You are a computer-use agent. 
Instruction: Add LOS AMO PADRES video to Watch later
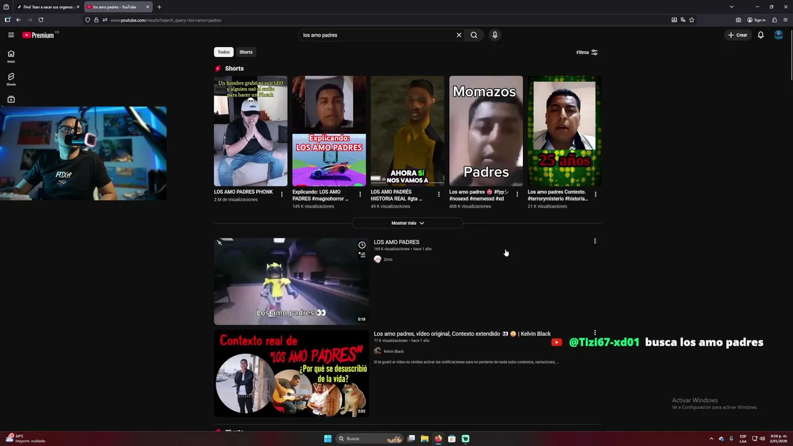(362, 245)
